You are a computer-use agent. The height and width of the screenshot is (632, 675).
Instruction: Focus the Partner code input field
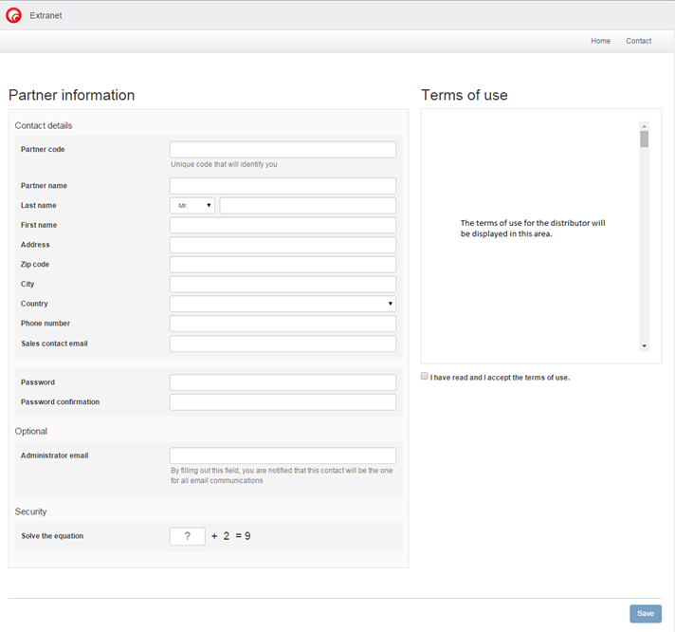pyautogui.click(x=283, y=150)
